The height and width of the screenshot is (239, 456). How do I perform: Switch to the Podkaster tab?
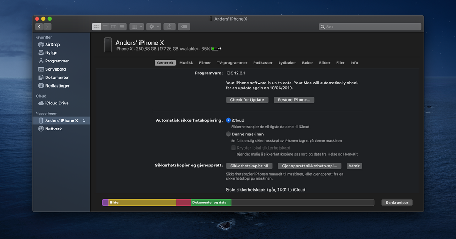(x=263, y=63)
